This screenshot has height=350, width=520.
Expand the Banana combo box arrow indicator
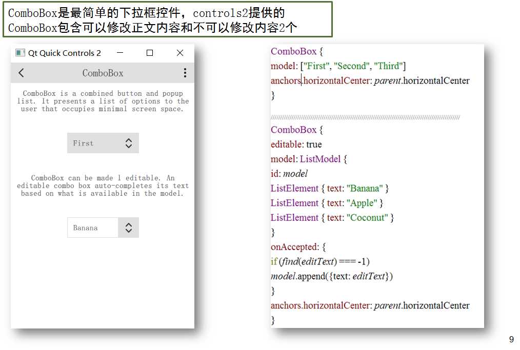(x=129, y=228)
